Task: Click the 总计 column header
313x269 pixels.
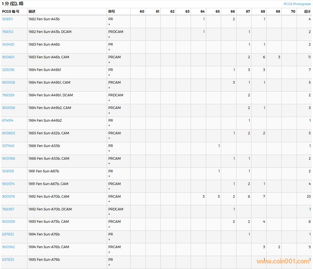Action: [x=307, y=12]
